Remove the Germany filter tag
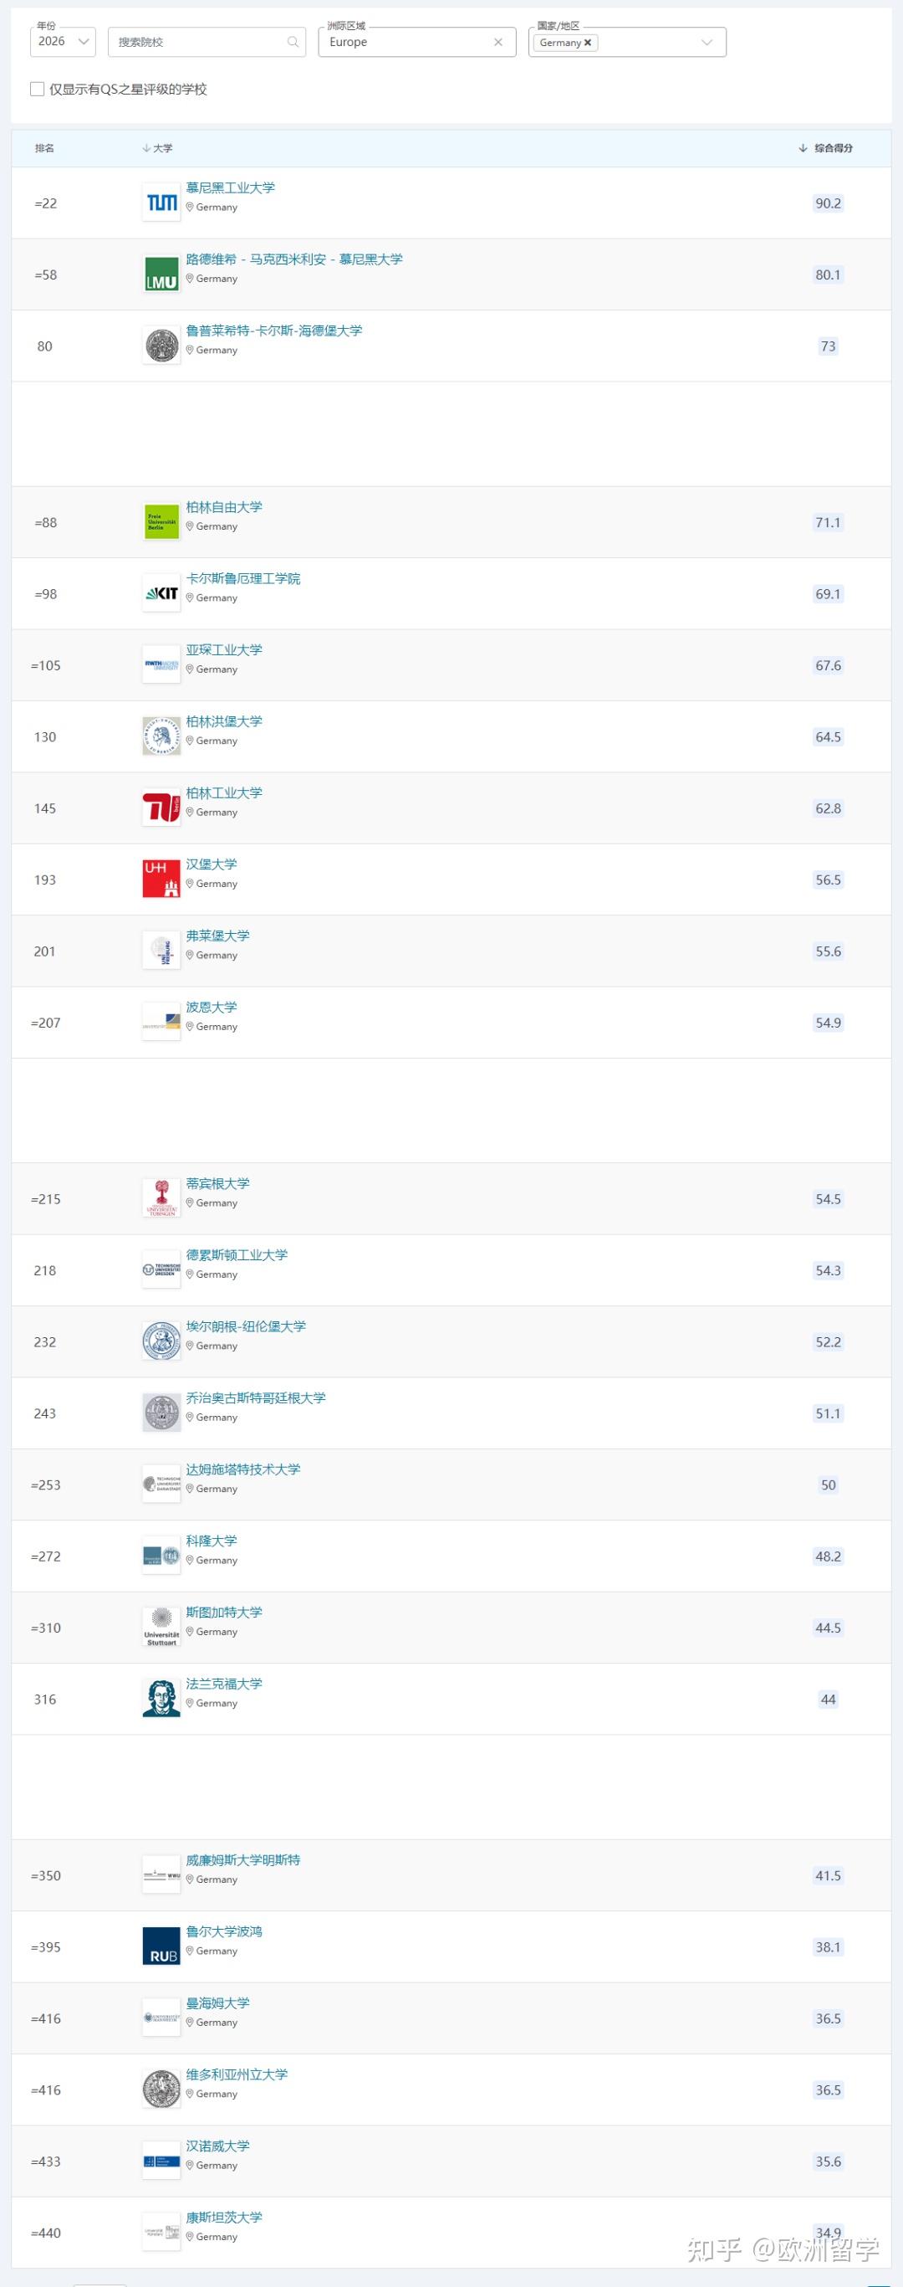The width and height of the screenshot is (903, 2287). (x=587, y=43)
